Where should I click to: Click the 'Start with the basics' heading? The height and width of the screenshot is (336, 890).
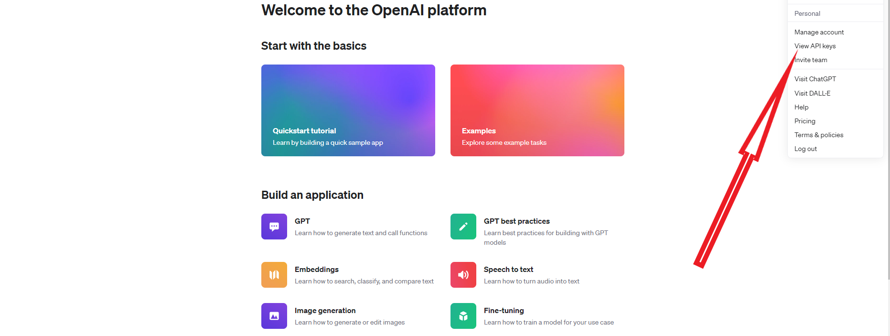(313, 46)
